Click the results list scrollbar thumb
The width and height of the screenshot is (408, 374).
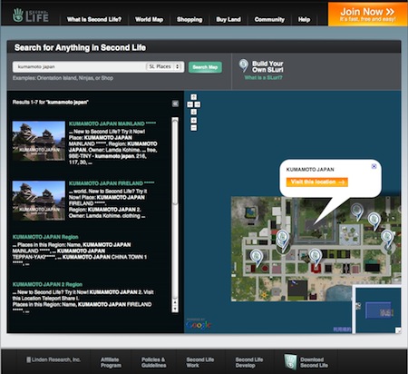coord(175,162)
